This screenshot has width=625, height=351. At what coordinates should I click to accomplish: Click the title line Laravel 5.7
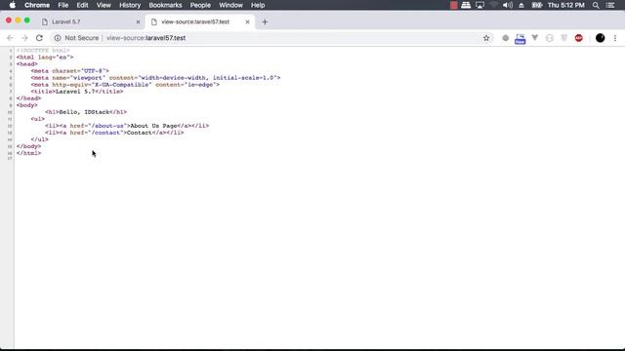[x=77, y=92]
